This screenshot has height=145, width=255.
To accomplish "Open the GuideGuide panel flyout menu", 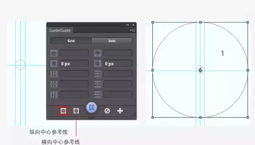I will [132, 30].
